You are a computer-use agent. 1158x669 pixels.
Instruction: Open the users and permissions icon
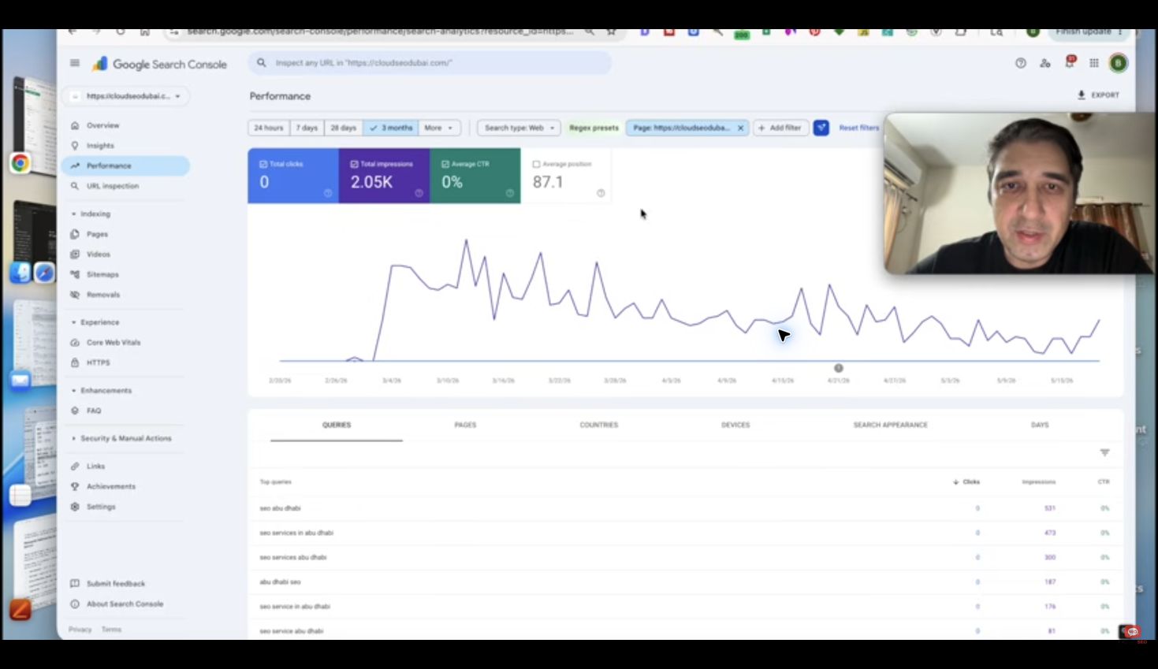1045,63
